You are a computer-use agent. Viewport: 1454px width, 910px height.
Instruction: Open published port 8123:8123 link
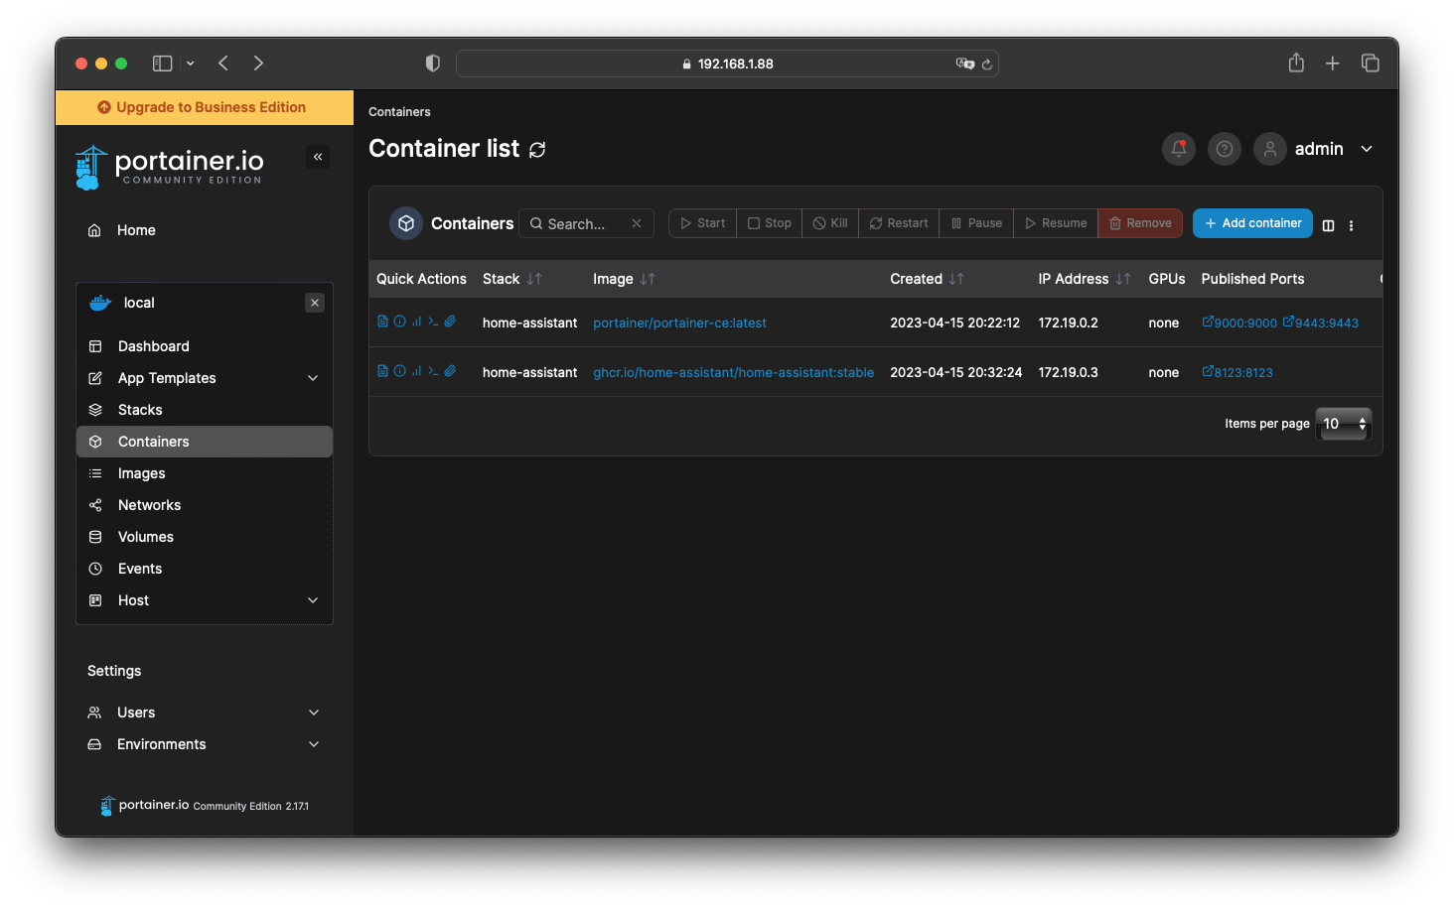[x=1237, y=372]
